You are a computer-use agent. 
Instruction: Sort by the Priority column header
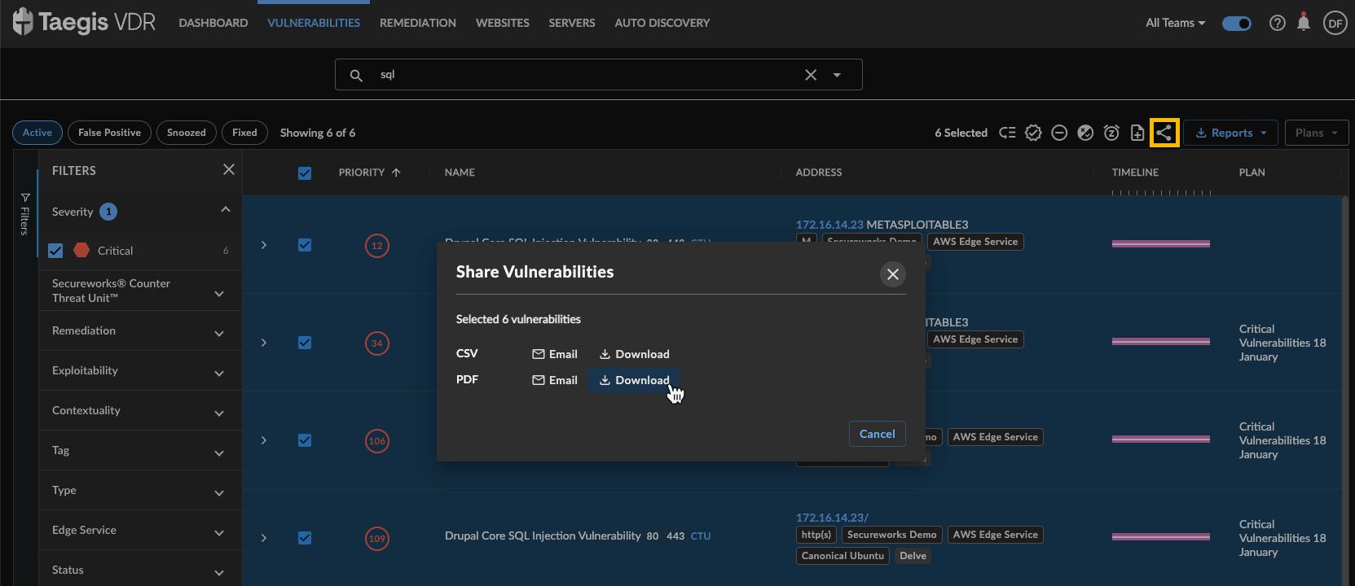click(x=370, y=173)
